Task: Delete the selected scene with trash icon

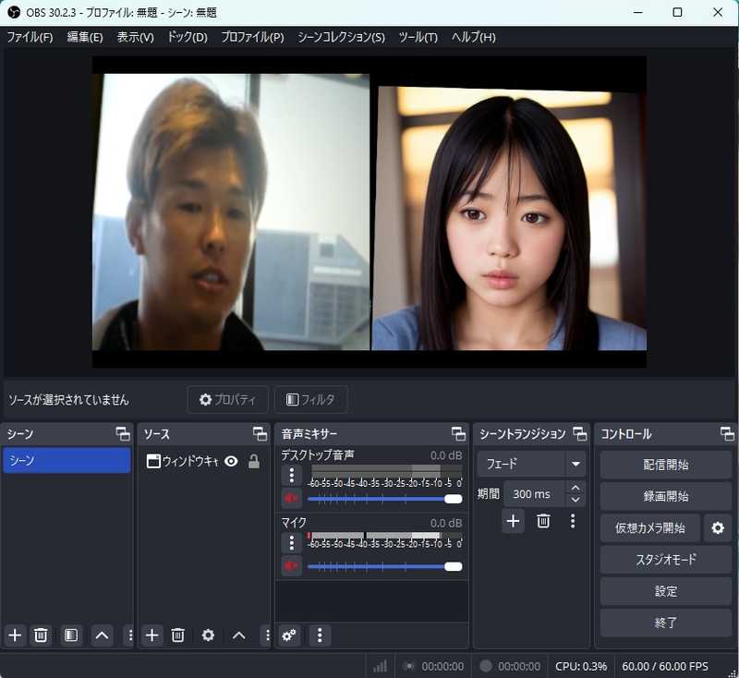Action: pyautogui.click(x=41, y=636)
